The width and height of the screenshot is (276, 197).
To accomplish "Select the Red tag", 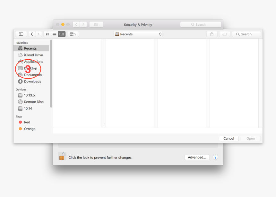I will (27, 122).
